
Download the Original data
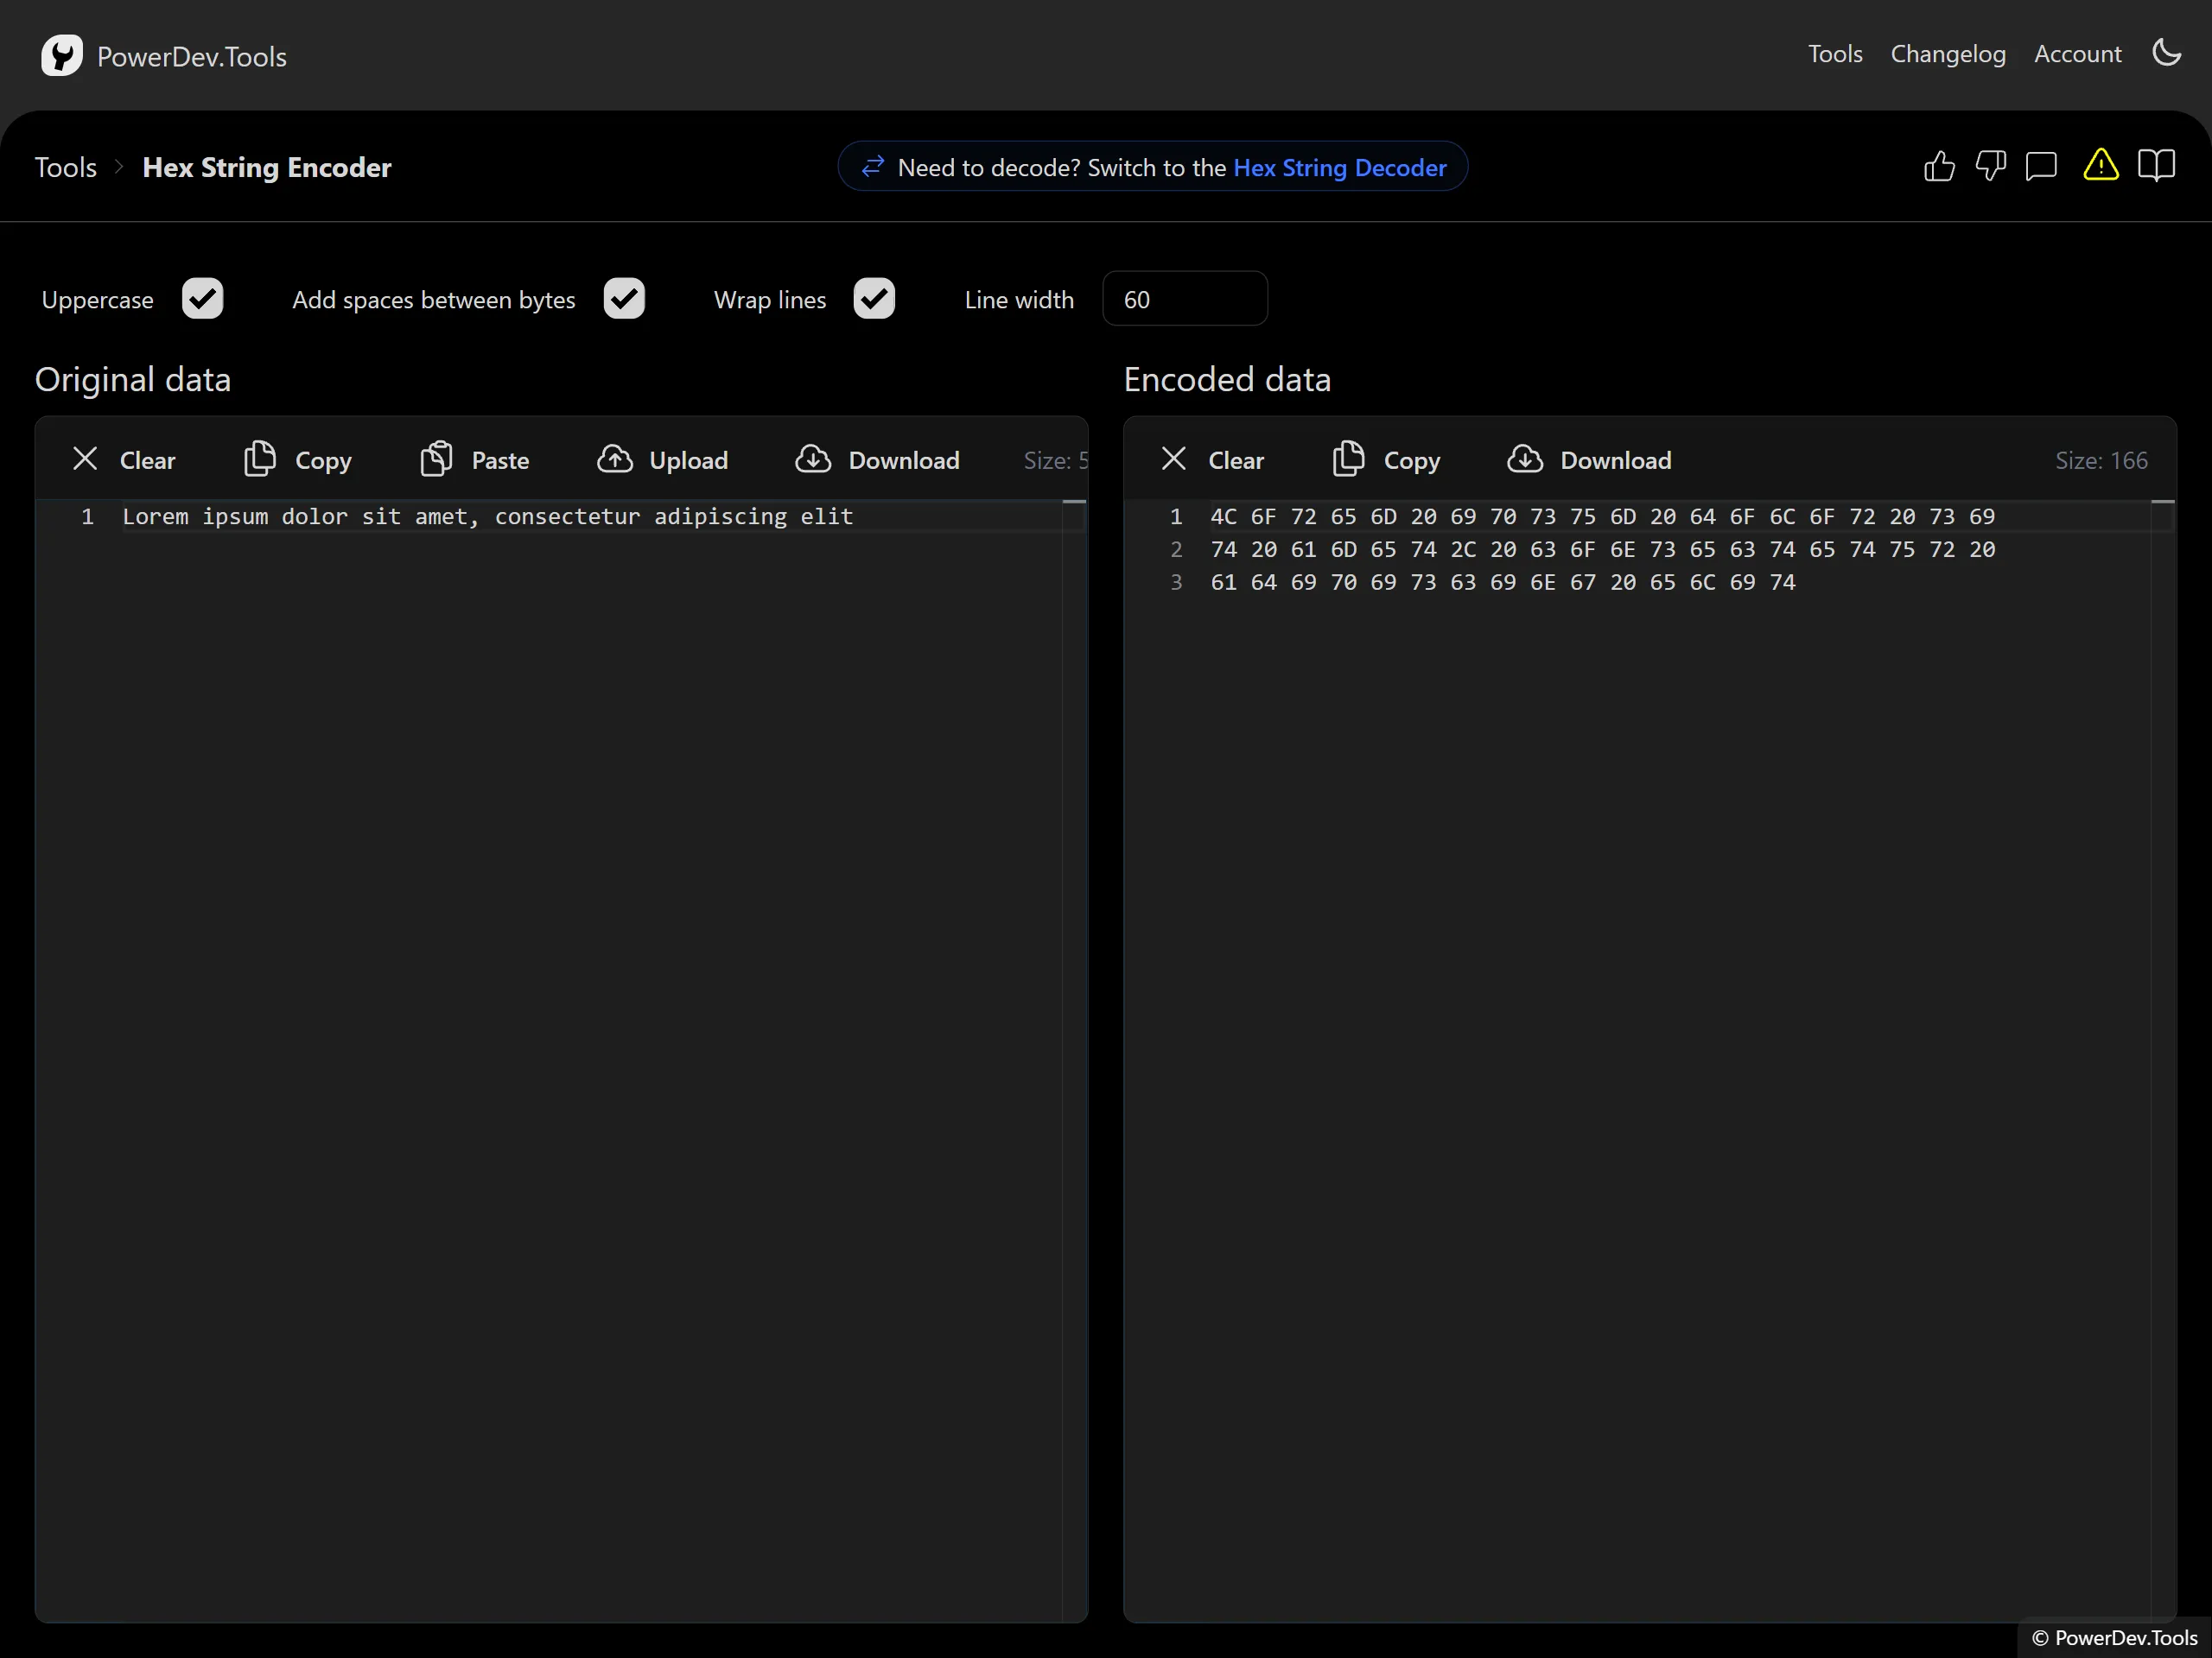click(877, 459)
